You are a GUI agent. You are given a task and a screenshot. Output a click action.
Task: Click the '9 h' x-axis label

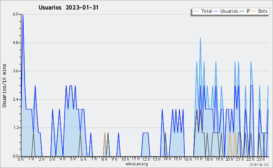click(x=115, y=159)
